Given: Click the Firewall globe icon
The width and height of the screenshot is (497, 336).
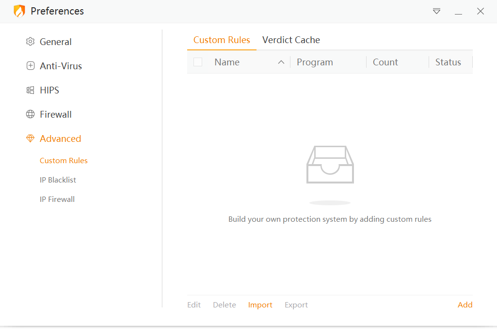Looking at the screenshot, I should pyautogui.click(x=30, y=114).
